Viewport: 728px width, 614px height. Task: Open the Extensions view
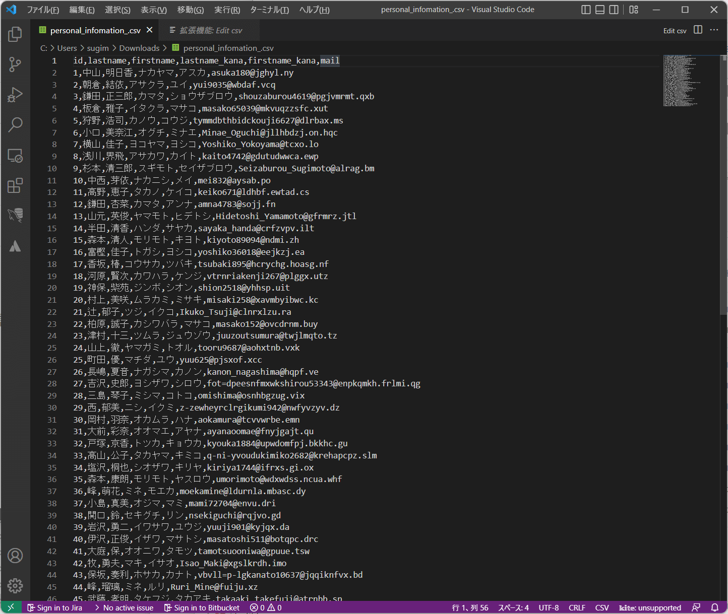[x=15, y=185]
